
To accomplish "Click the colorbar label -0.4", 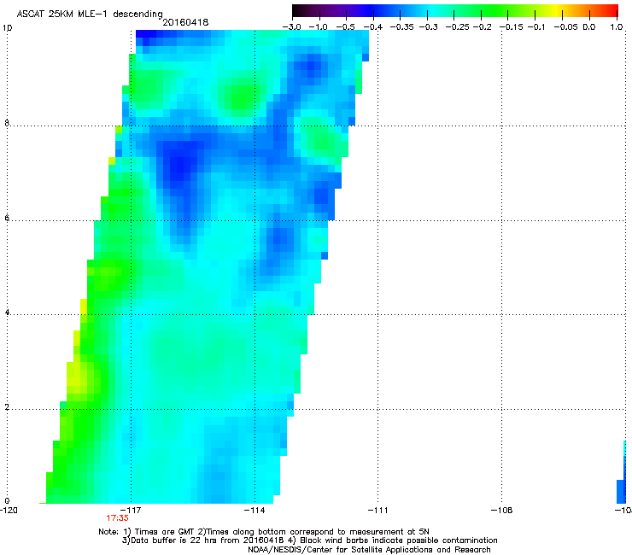I will pos(373,27).
